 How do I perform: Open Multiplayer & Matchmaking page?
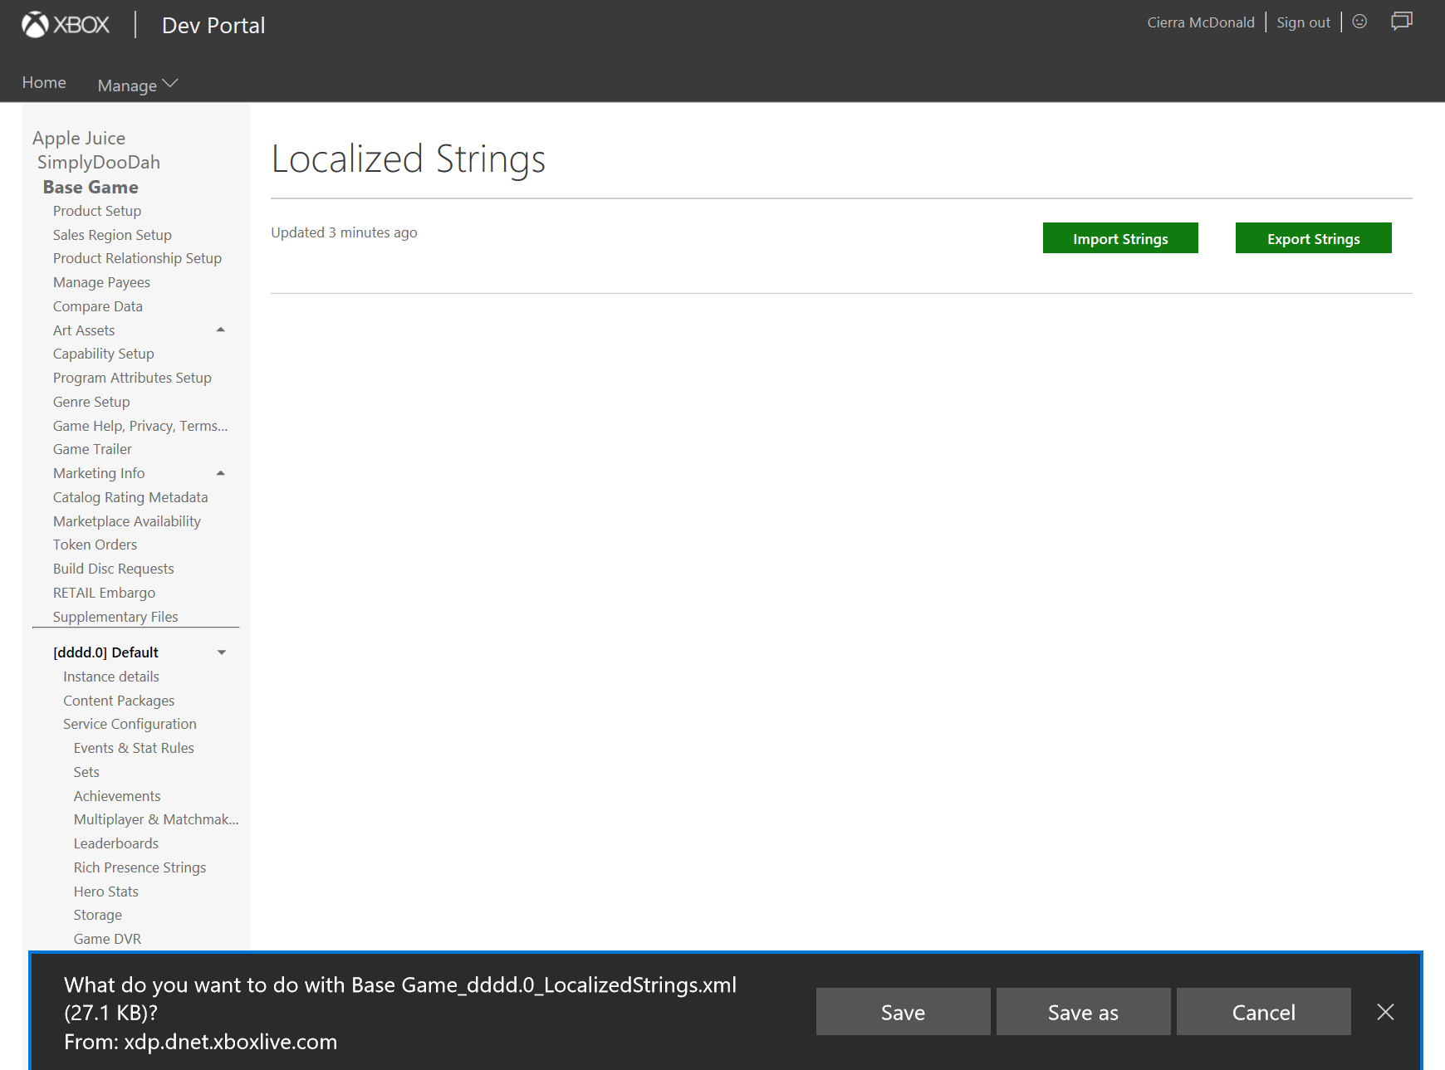[156, 819]
